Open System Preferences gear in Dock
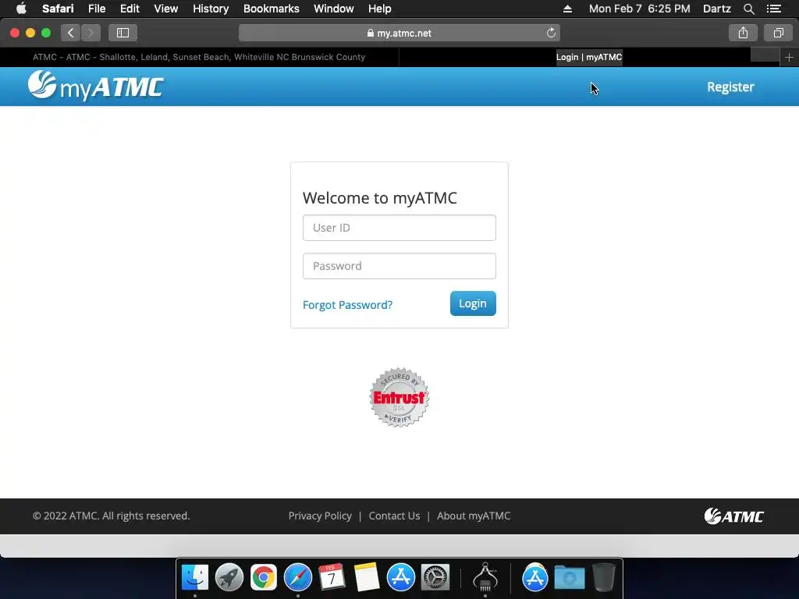Image resolution: width=799 pixels, height=599 pixels. [435, 577]
